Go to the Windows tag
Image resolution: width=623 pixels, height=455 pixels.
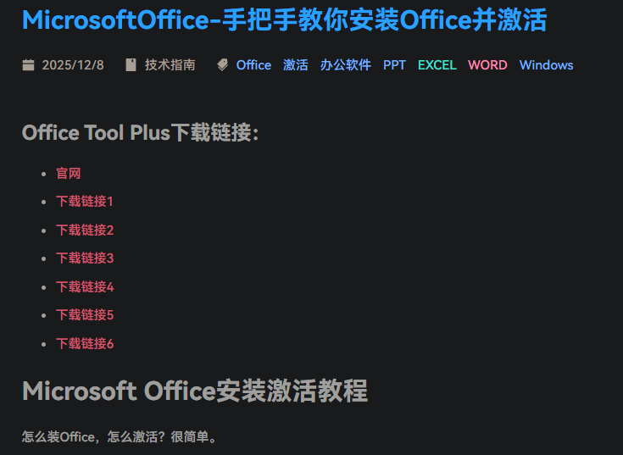coord(546,65)
